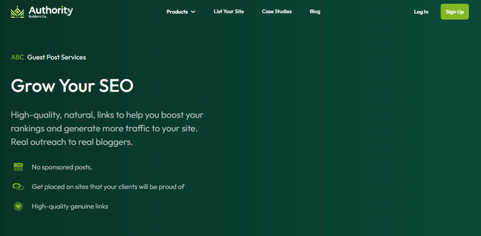Click the browser window icon near sponsored posts
The width and height of the screenshot is (481, 236).
(x=18, y=167)
